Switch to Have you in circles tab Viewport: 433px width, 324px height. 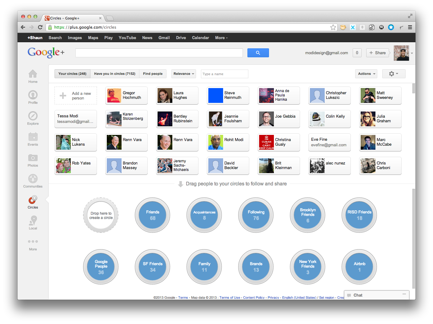(115, 74)
